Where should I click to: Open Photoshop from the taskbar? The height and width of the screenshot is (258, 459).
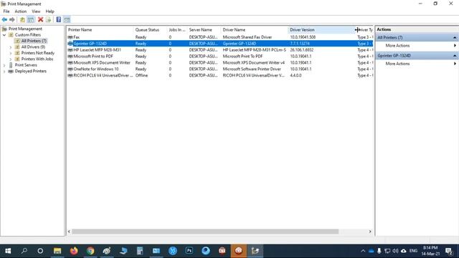[x=189, y=251]
